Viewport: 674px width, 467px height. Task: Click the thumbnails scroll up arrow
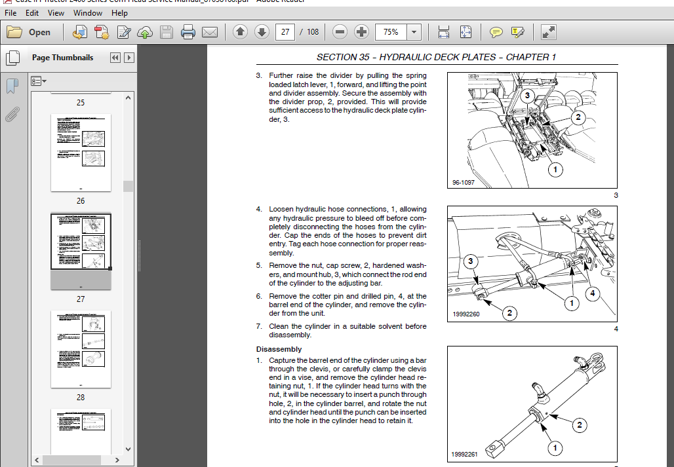(128, 98)
